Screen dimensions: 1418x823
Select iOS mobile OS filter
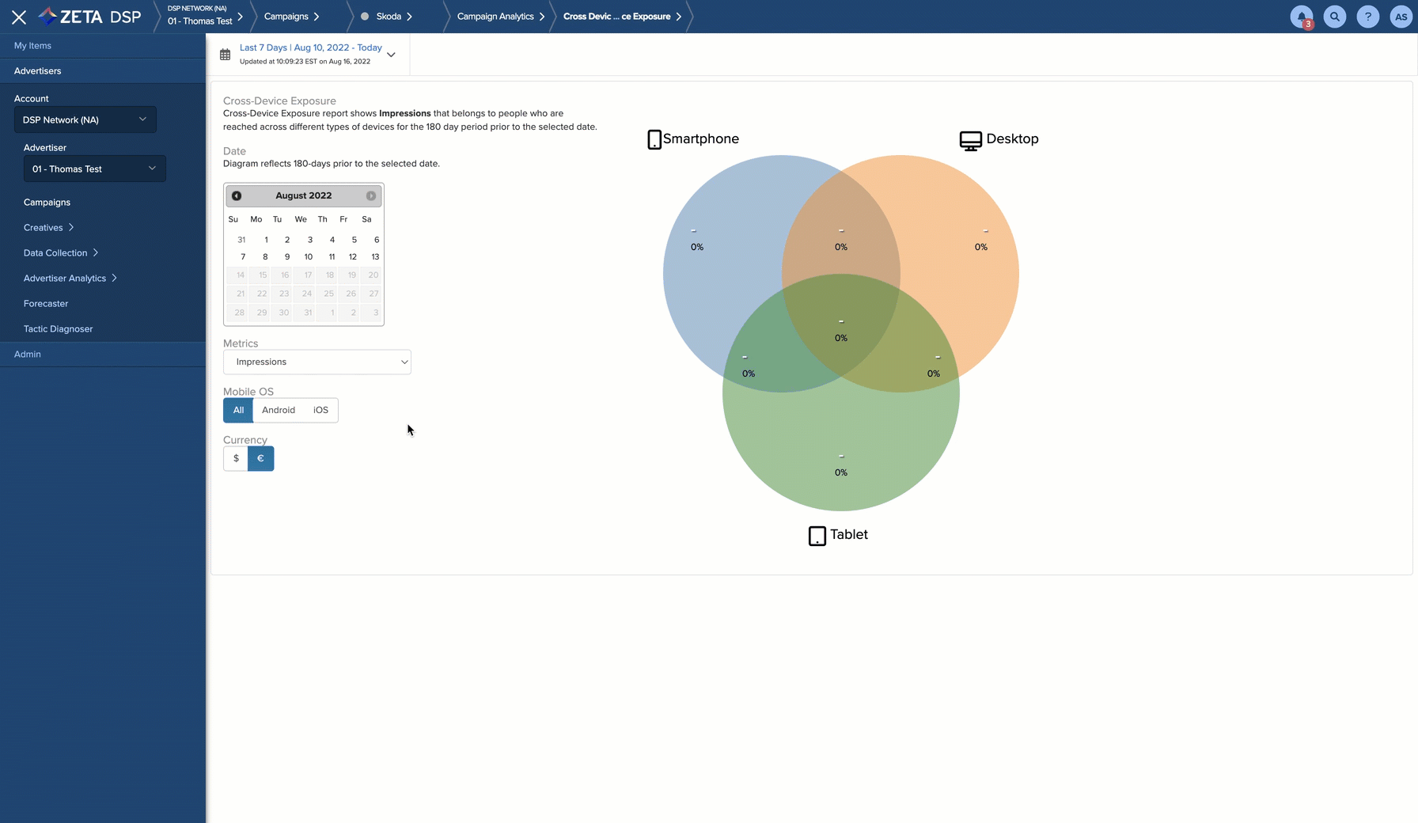(320, 410)
